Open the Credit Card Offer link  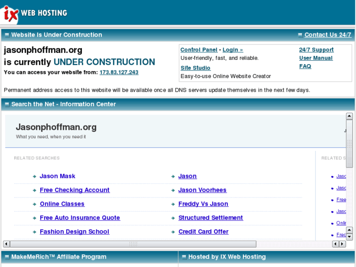[x=203, y=232]
